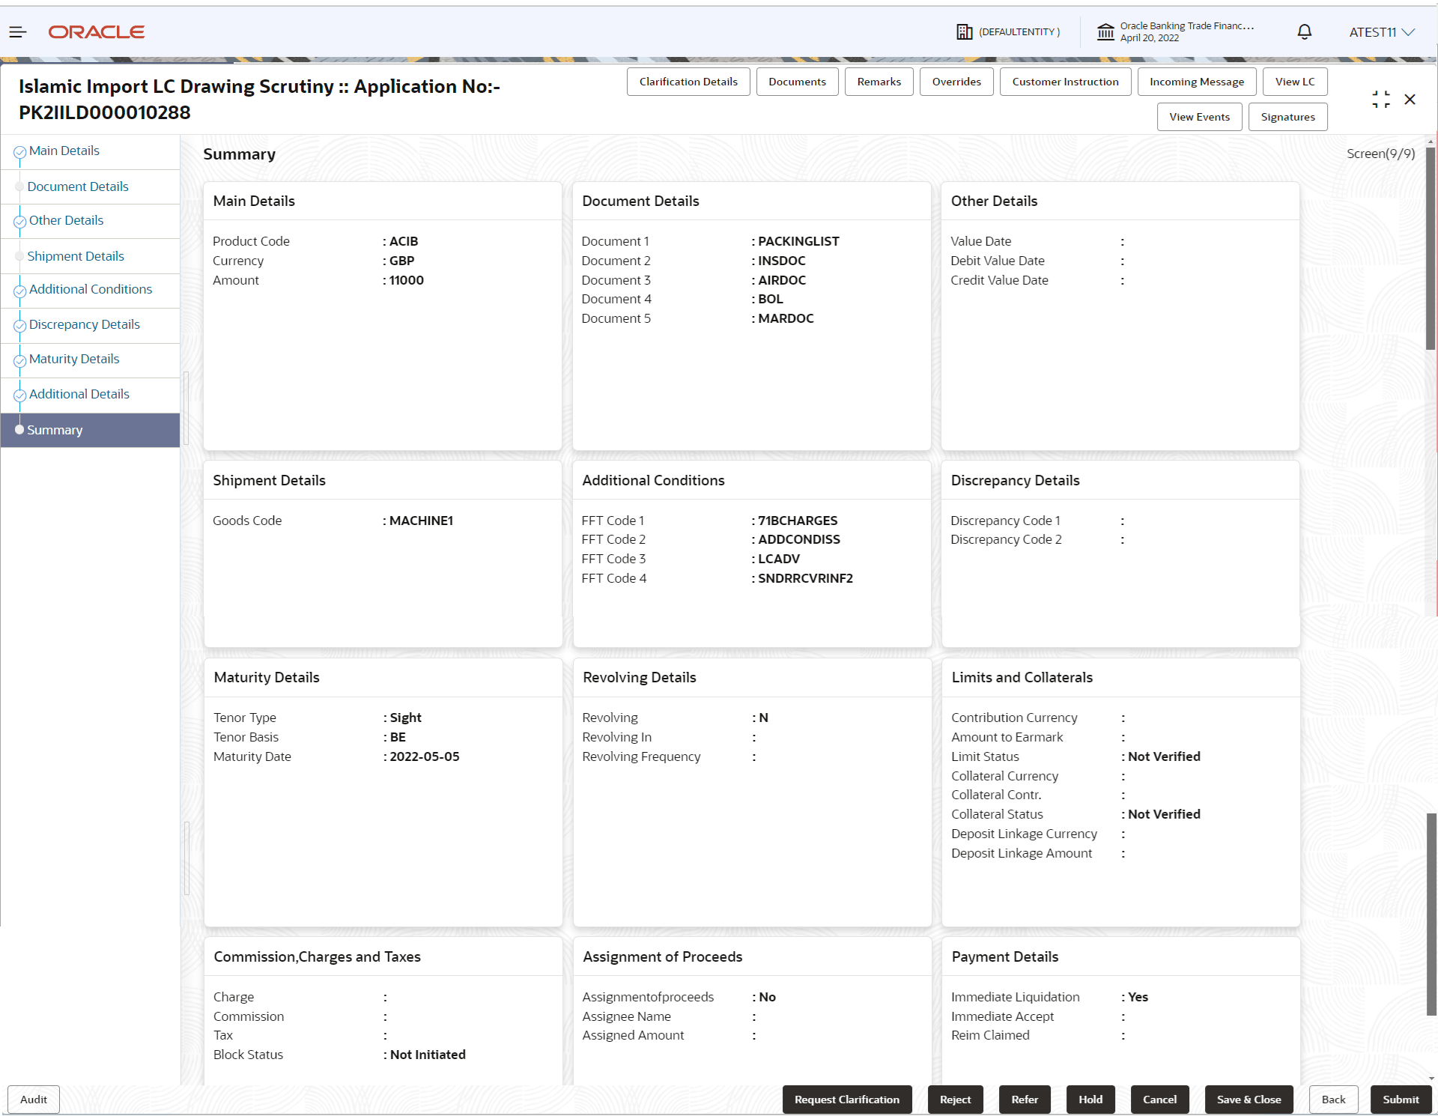Click Save & Close
Screen dimensions: 1438x1116
[1248, 1099]
